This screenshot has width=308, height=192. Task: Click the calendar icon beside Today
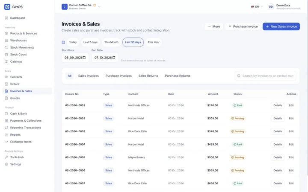coord(63,42)
